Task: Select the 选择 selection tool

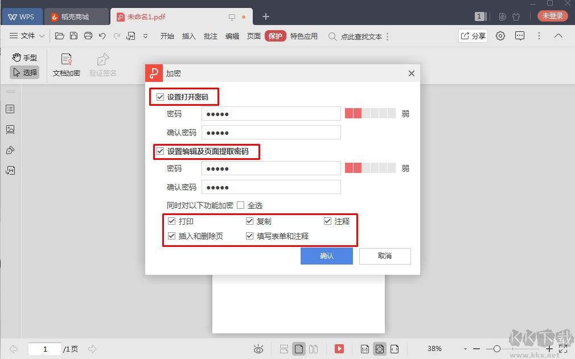Action: (x=24, y=72)
